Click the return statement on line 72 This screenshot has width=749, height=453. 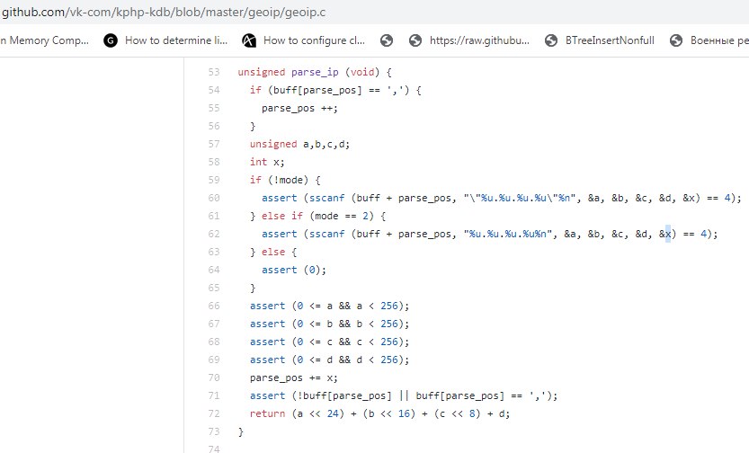(379, 413)
